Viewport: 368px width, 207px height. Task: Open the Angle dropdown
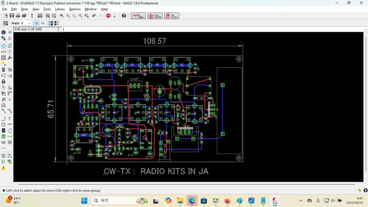pos(29,23)
